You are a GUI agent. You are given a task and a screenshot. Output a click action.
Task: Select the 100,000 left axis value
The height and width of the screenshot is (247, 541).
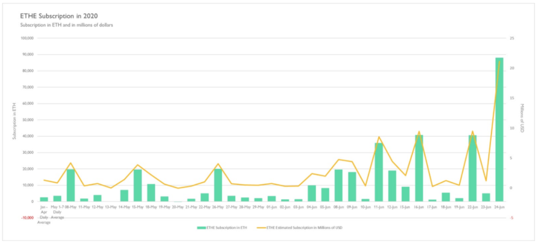click(x=27, y=38)
